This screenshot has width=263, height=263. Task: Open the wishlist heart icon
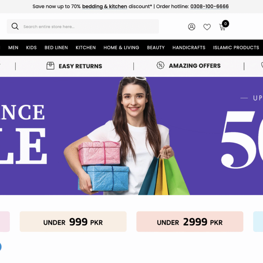pos(207,27)
